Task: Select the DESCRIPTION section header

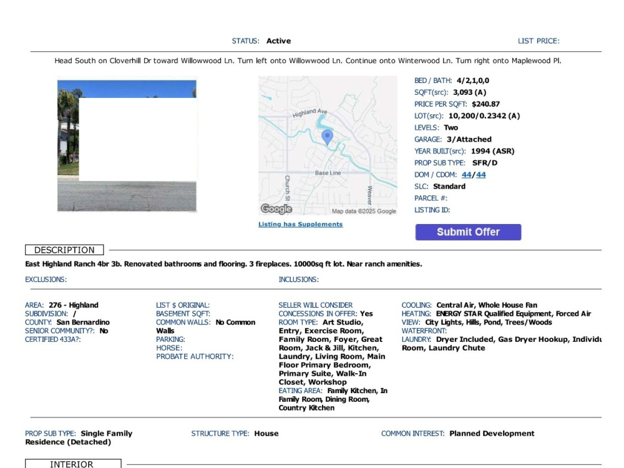Action: tap(64, 250)
